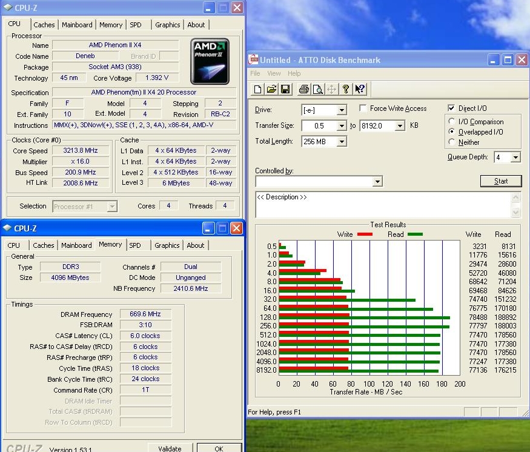Switch to Caches tab in top CPU-Z

pos(44,25)
